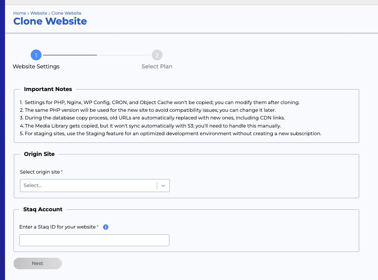378x280 pixels.
Task: Switch to the Select Plan step
Action: tap(157, 66)
